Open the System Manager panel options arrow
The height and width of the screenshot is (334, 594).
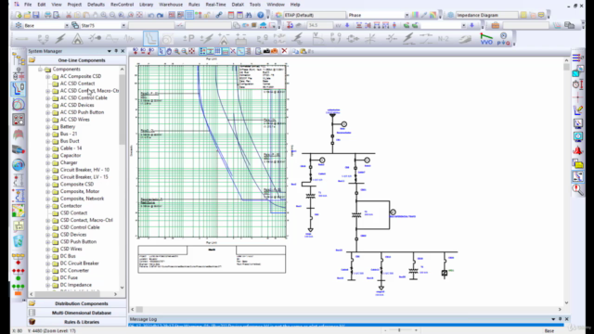110,51
